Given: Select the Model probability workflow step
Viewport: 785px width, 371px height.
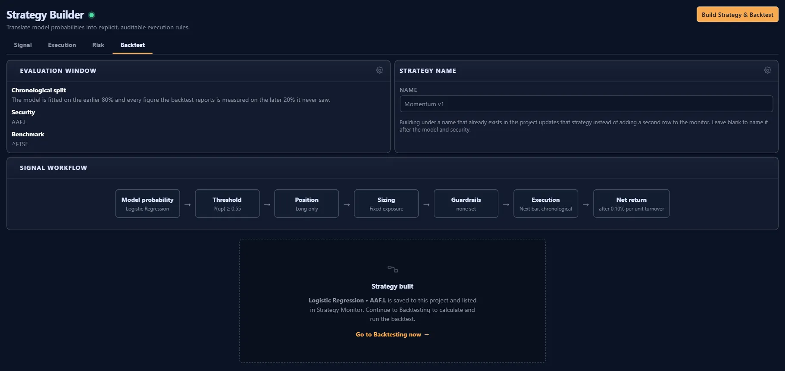Looking at the screenshot, I should tap(147, 204).
